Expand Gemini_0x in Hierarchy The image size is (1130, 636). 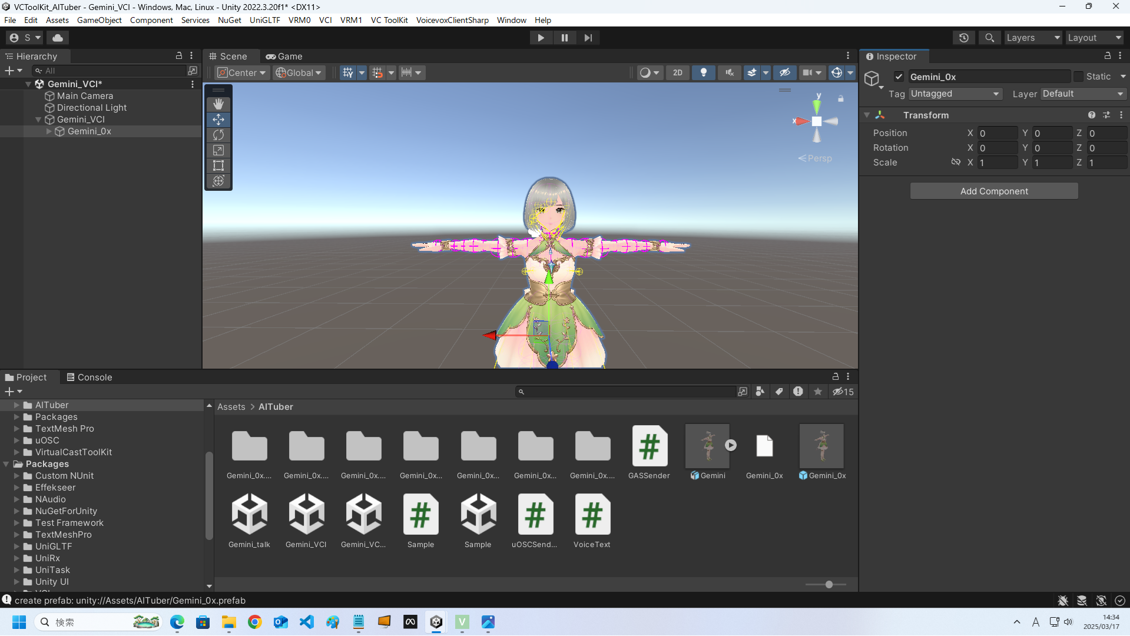click(x=49, y=131)
